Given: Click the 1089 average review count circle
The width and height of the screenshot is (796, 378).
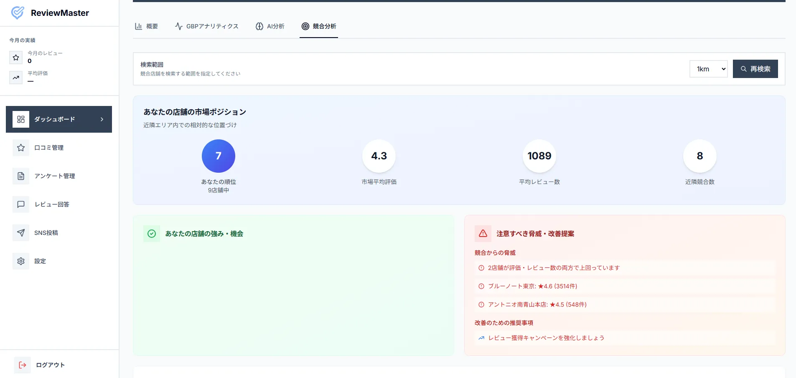Looking at the screenshot, I should [539, 156].
